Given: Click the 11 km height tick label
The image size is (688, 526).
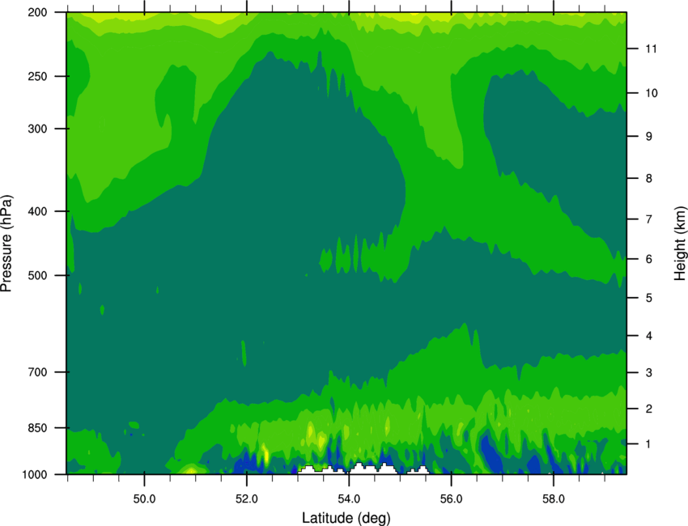Looking at the screenshot, I should point(652,49).
